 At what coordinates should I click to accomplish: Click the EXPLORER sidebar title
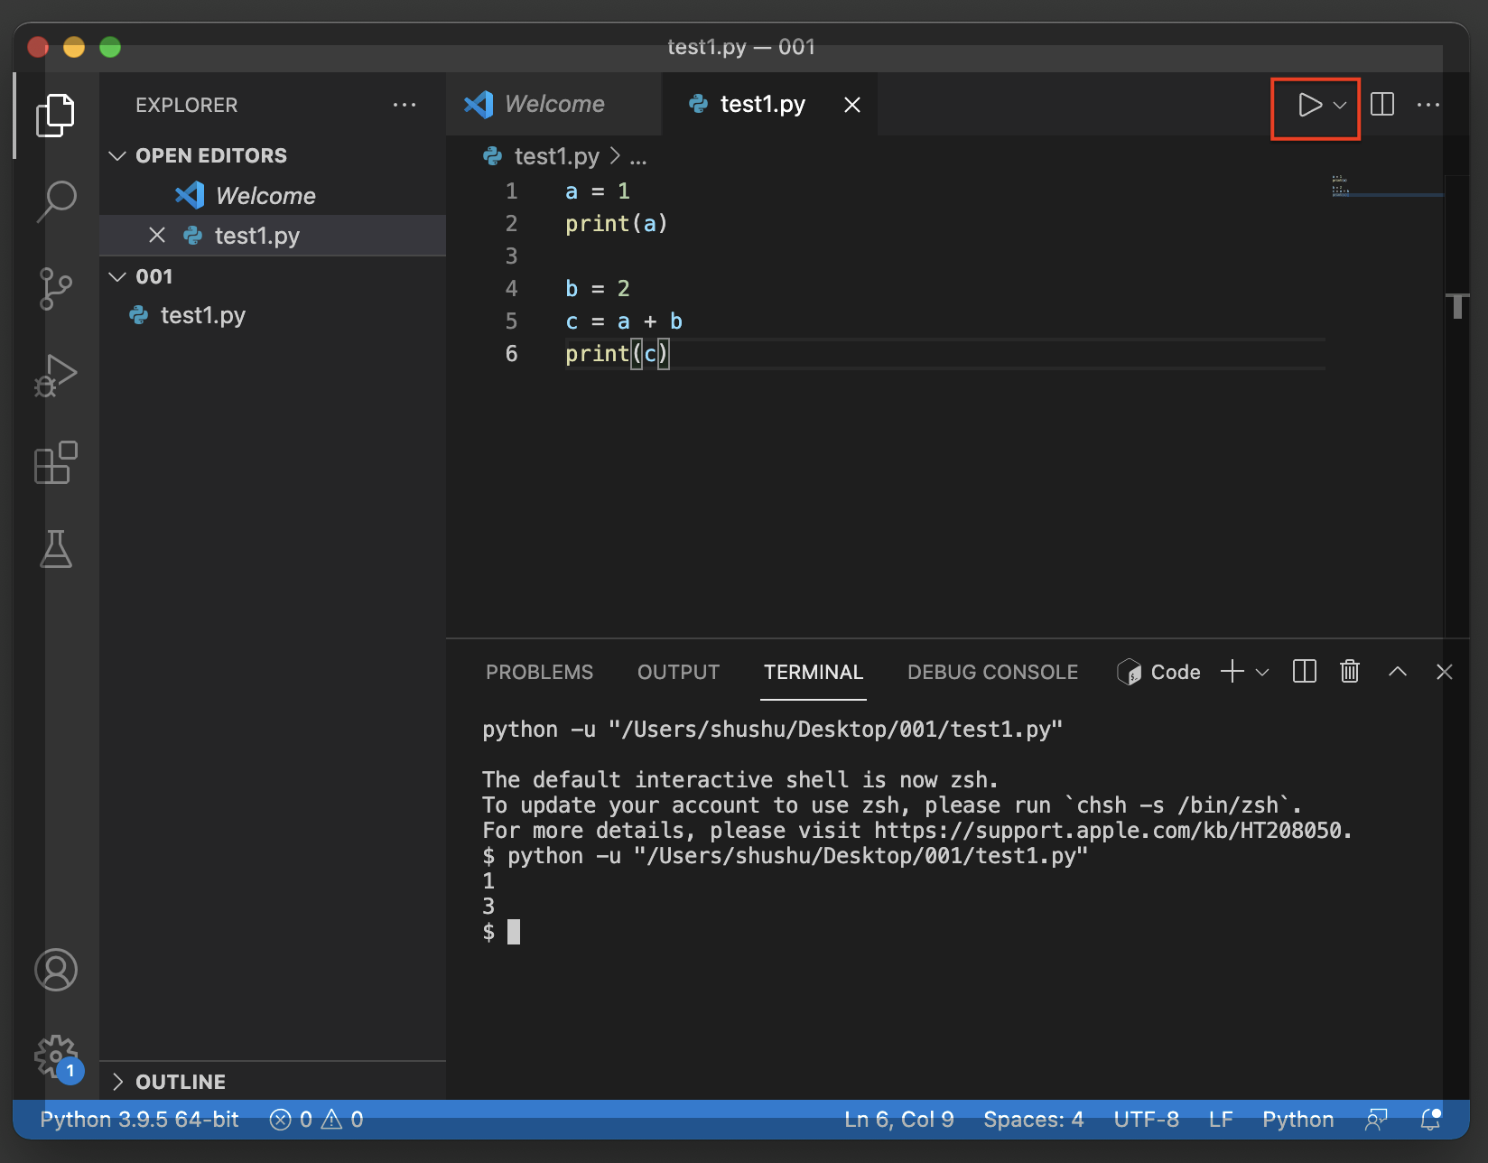click(186, 105)
